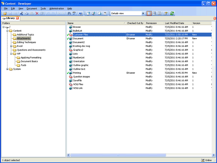Click the Redo arrow toolbar icon
This screenshot has width=217, height=163.
pos(54,14)
